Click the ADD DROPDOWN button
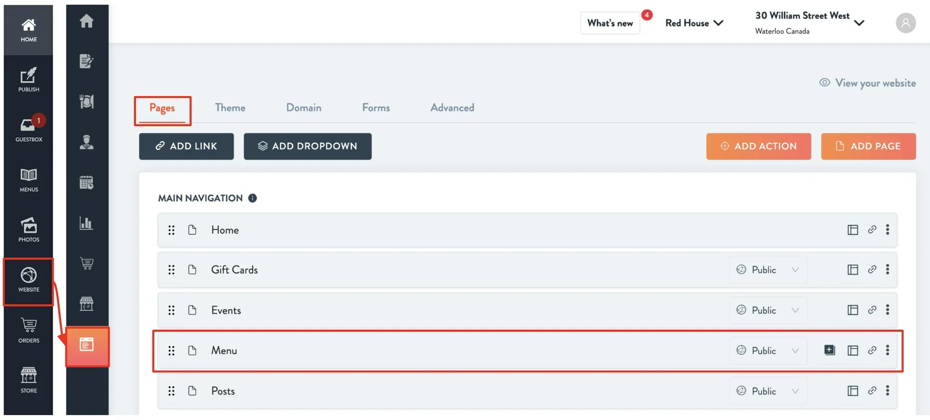Image resolution: width=930 pixels, height=420 pixels. pyautogui.click(x=307, y=146)
